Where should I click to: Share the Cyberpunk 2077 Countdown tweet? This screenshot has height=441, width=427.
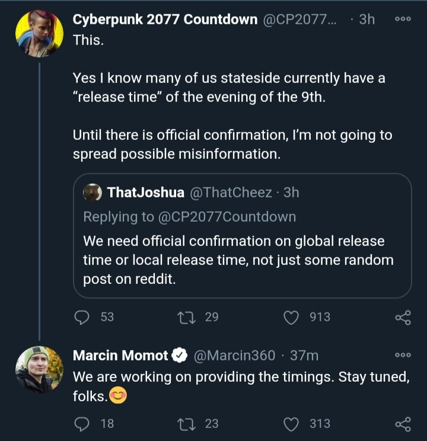click(403, 318)
